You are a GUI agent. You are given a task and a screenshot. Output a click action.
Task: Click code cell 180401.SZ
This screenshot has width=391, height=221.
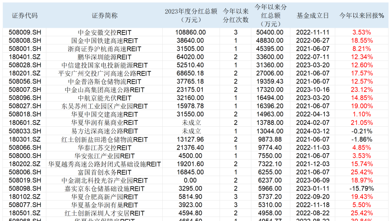(25, 57)
